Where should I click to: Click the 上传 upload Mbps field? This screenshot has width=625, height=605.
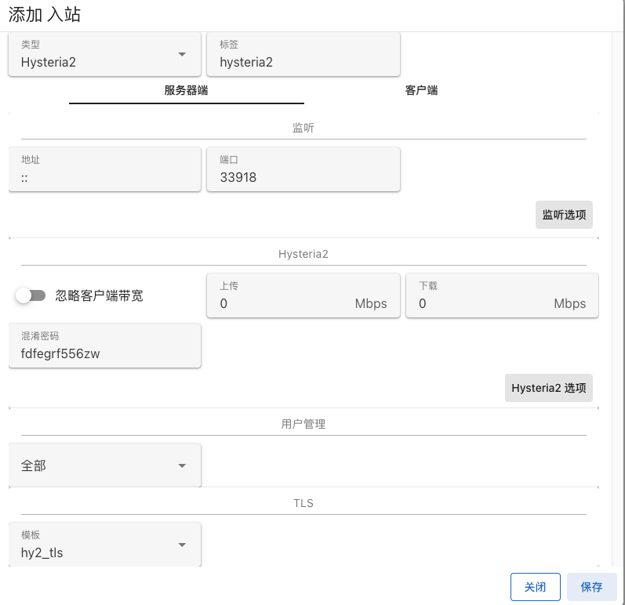pyautogui.click(x=303, y=295)
